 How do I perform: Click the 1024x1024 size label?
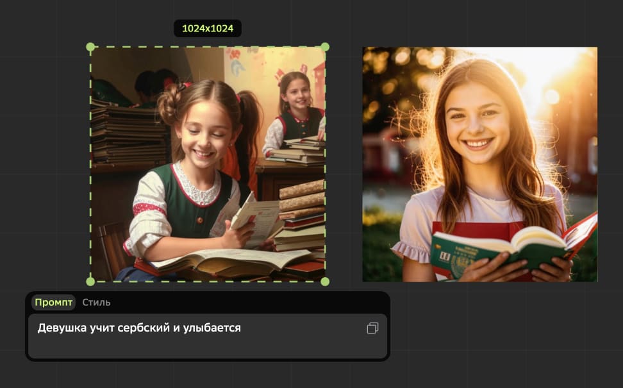(x=208, y=28)
